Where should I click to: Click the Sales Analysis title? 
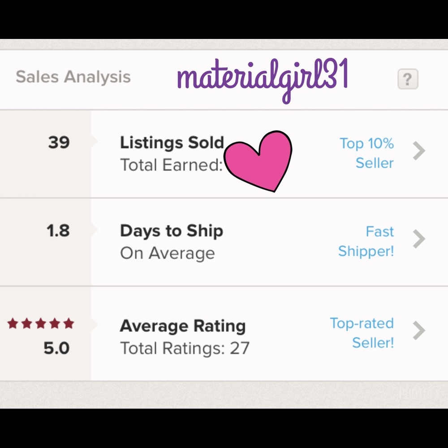[73, 77]
